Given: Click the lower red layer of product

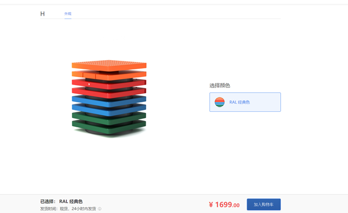Looking at the screenshot, I should (109, 93).
